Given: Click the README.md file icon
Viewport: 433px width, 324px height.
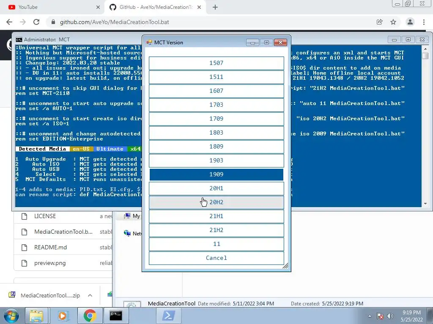Looking at the screenshot, I should (x=24, y=247).
